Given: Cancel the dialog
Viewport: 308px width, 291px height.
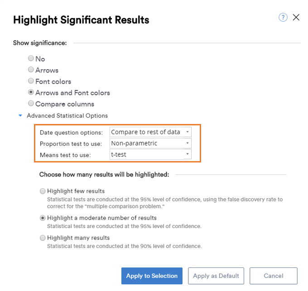Looking at the screenshot, I should pyautogui.click(x=274, y=276).
